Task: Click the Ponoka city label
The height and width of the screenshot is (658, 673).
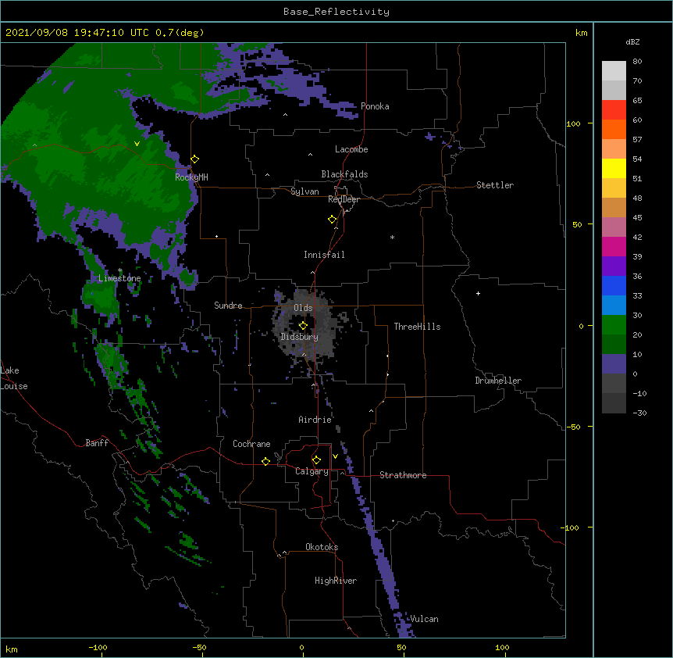Action: tap(375, 106)
